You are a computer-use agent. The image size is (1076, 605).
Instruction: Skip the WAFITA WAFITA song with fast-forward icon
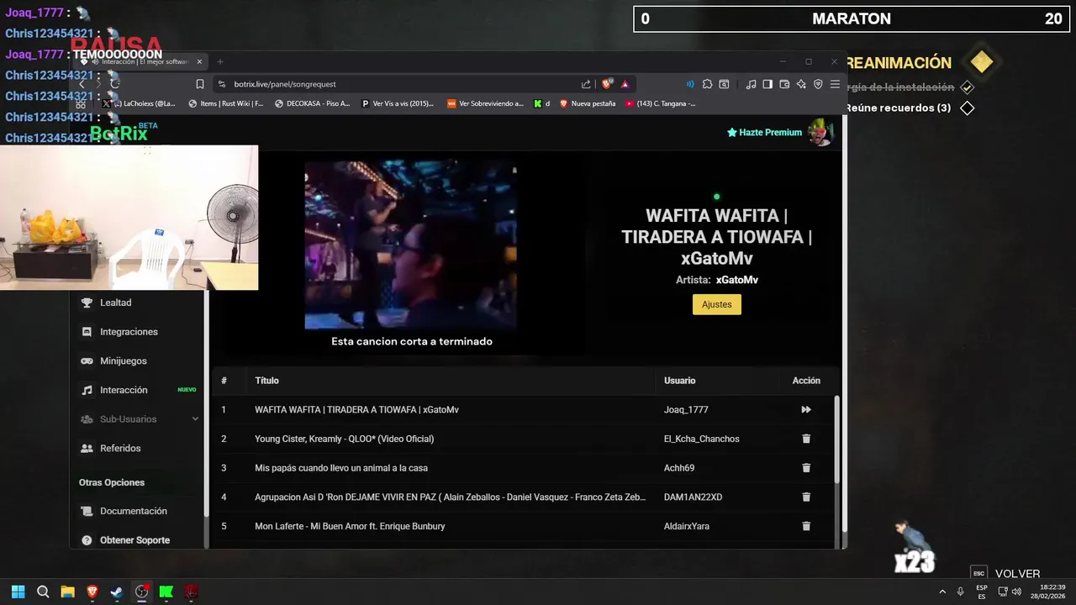(806, 410)
